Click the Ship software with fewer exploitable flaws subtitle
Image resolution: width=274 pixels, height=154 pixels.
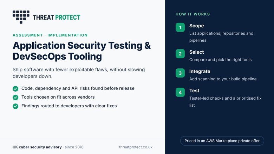(79, 73)
